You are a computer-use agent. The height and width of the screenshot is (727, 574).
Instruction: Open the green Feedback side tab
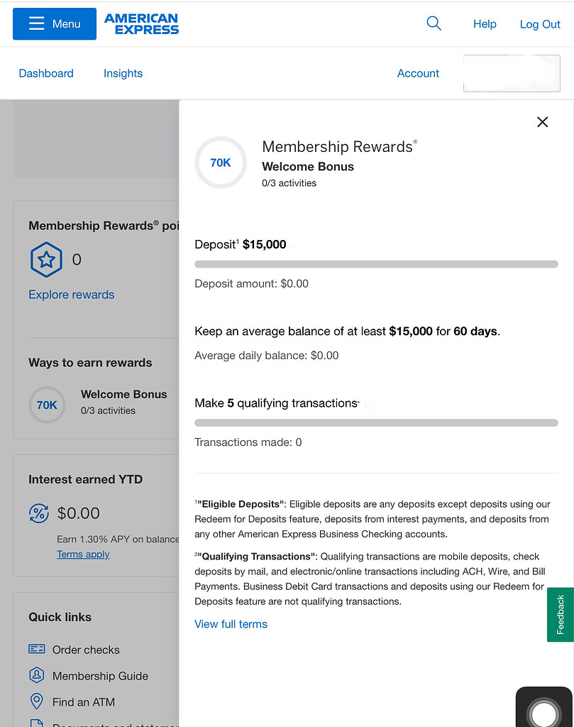pyautogui.click(x=560, y=615)
